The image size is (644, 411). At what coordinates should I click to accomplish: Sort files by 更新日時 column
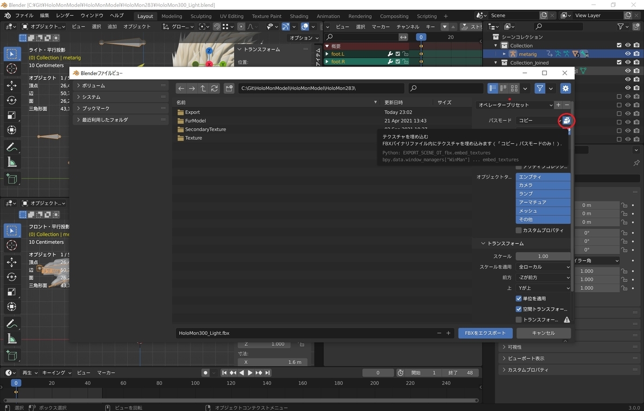click(x=393, y=102)
